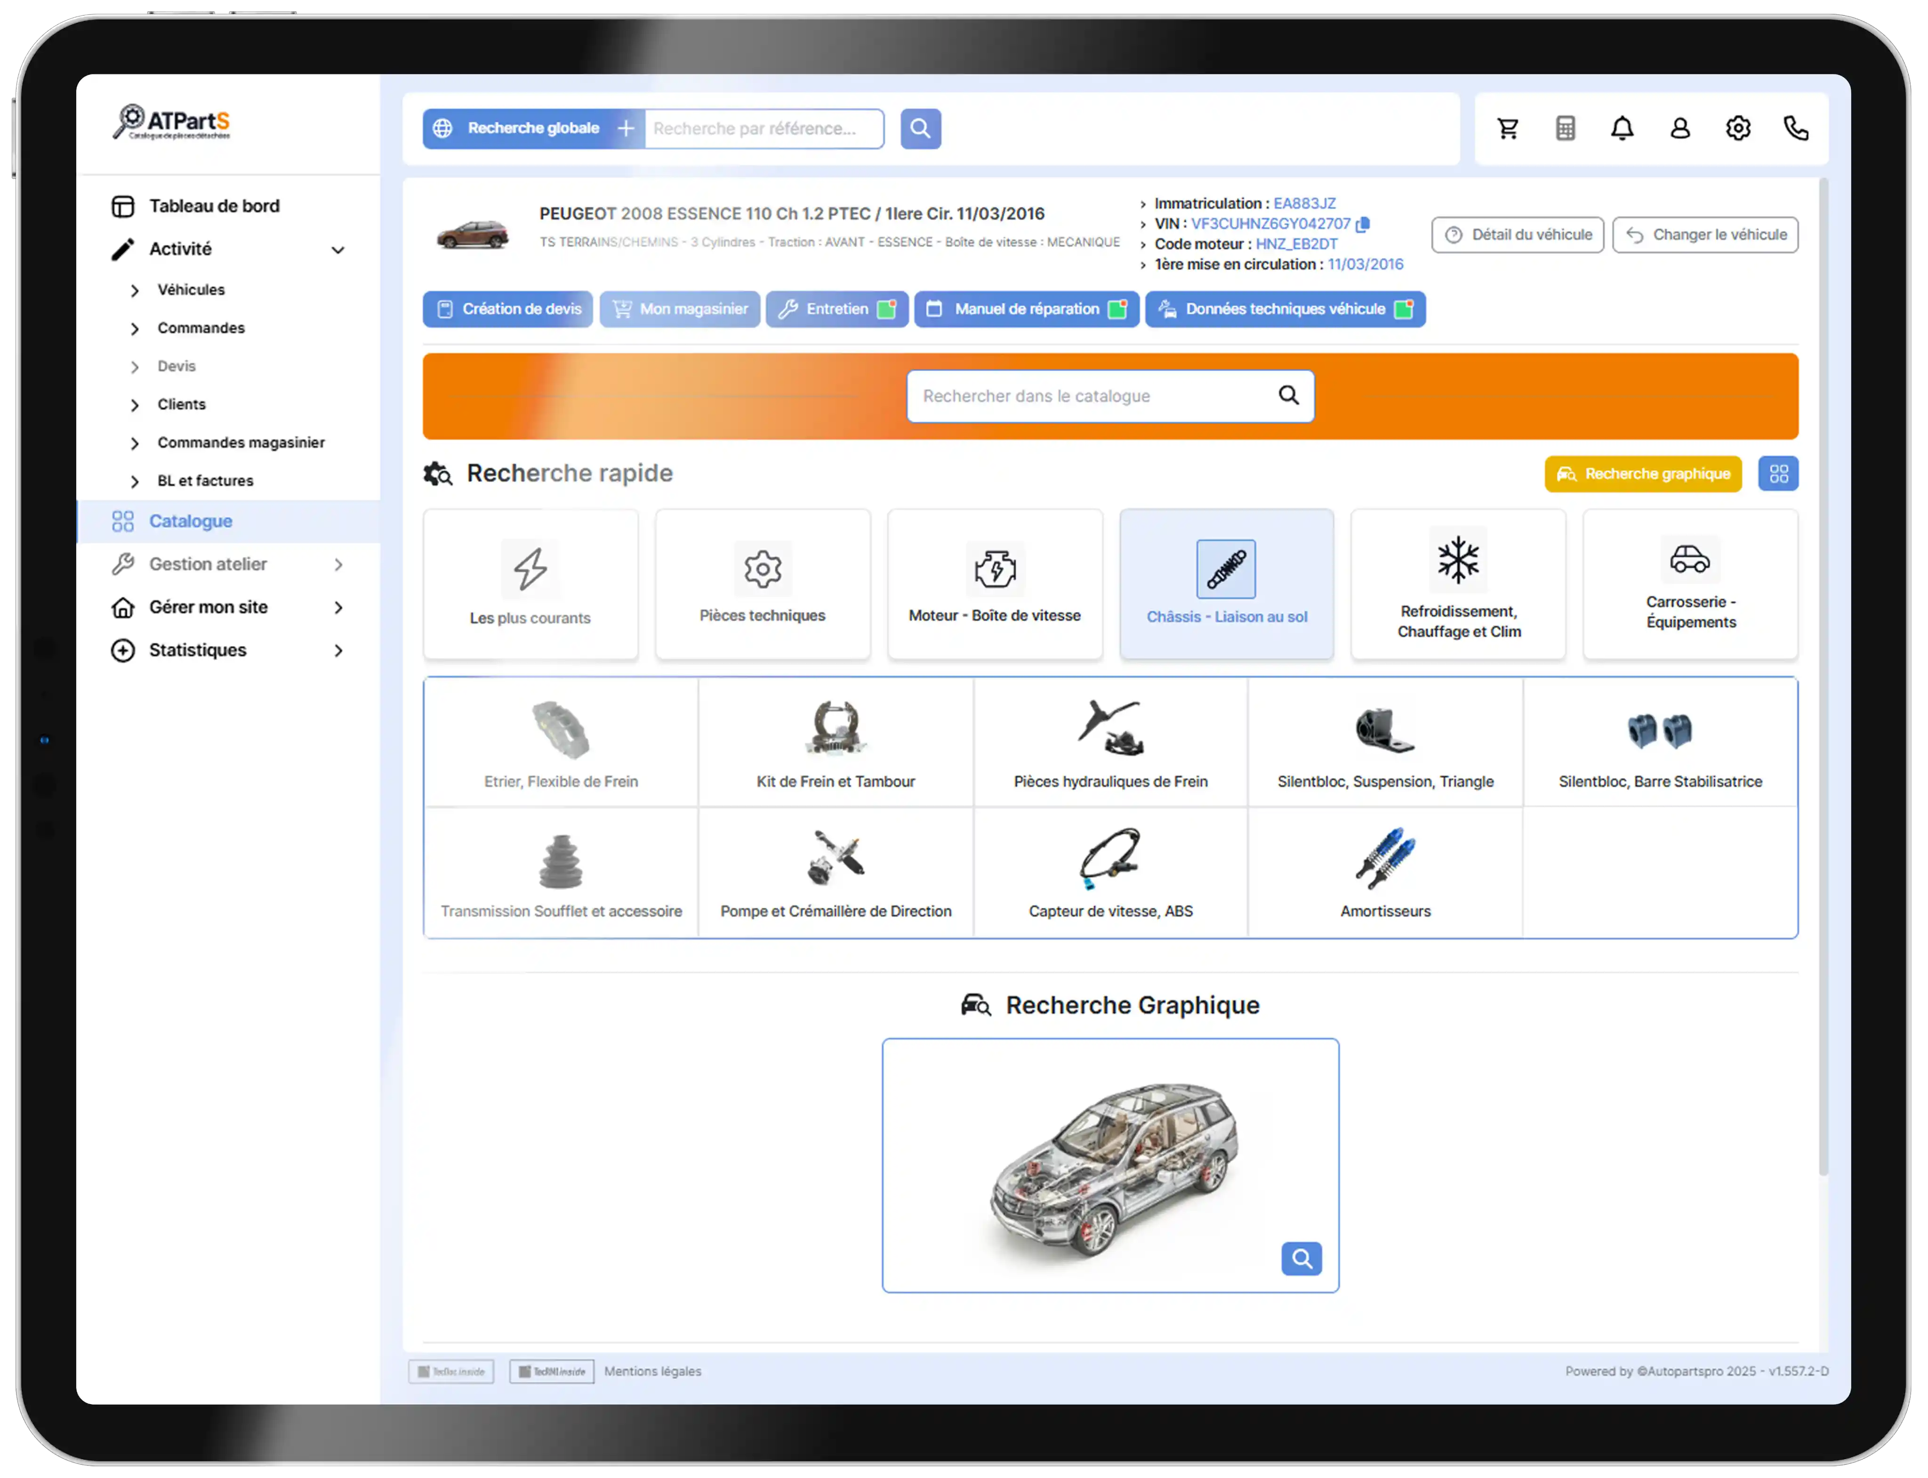Select the Moteur - Boîte de vitesse tab

[x=994, y=584]
